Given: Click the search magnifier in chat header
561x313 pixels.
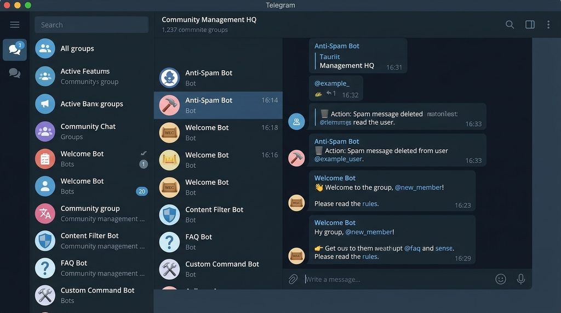Looking at the screenshot, I should coord(510,25).
